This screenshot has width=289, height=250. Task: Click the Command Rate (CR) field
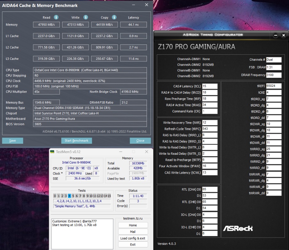pyautogui.click(x=210, y=111)
